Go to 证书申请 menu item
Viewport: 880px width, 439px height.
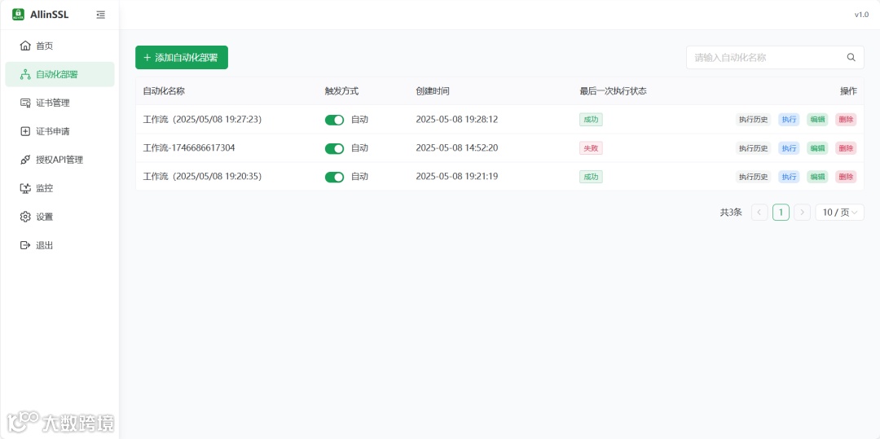59,131
